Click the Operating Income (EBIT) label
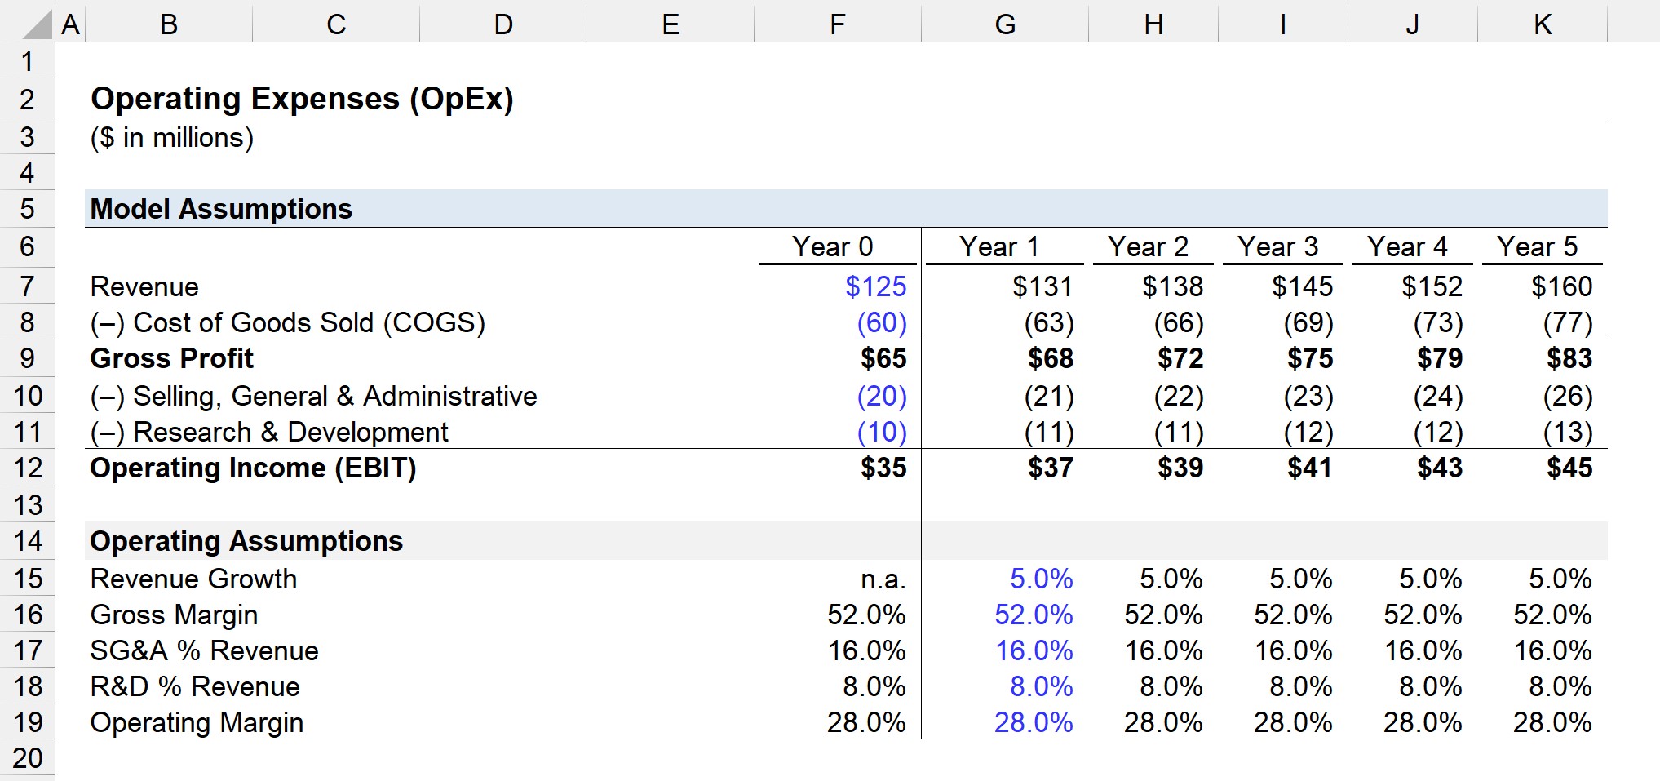The width and height of the screenshot is (1660, 781). 253,468
